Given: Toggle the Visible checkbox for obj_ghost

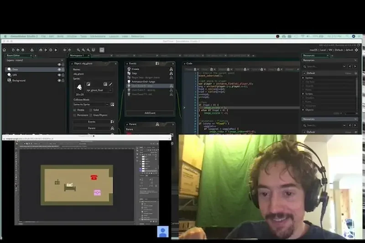Looking at the screenshot, I should coord(74,110).
